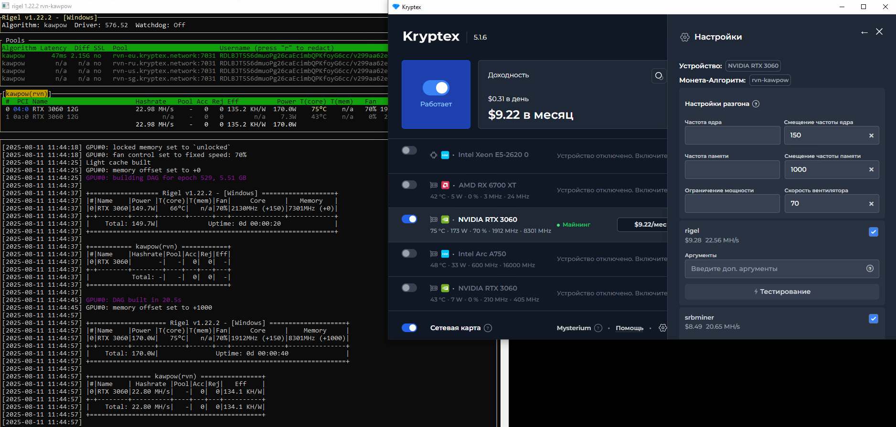
Task: Enable the Intel Arc A750 device
Action: [409, 253]
